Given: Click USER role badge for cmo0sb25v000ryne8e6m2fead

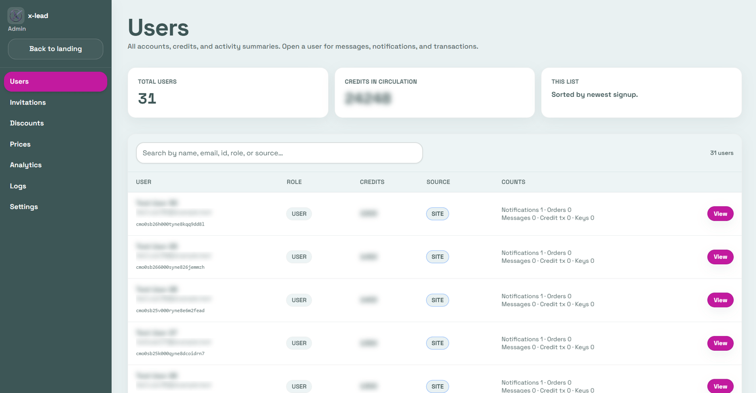Looking at the screenshot, I should (x=299, y=300).
